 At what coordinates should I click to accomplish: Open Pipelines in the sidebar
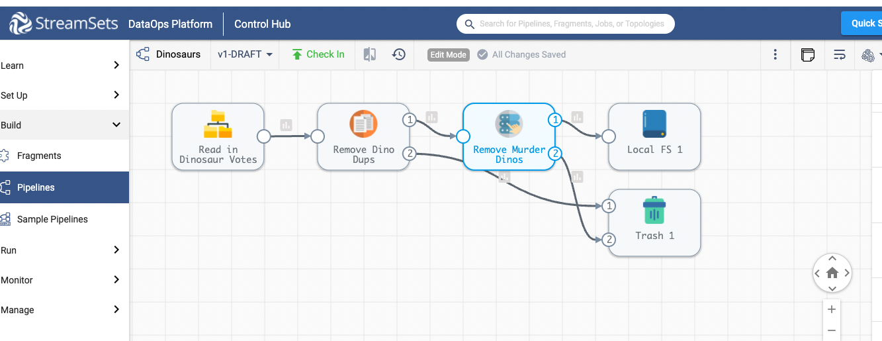64,187
